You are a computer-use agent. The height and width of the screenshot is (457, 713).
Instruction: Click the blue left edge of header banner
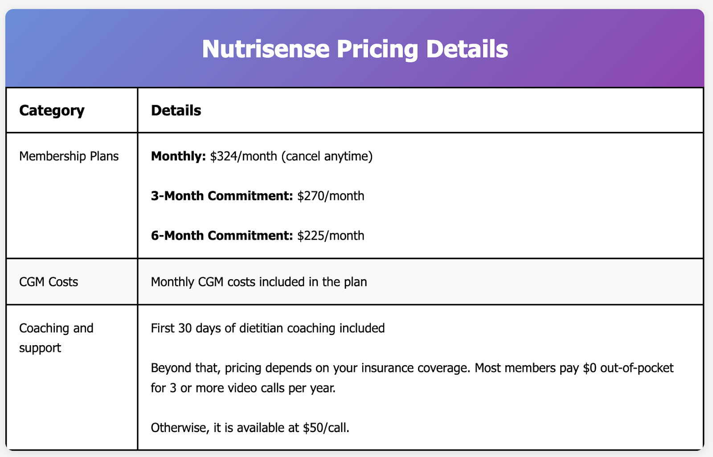tap(18, 49)
